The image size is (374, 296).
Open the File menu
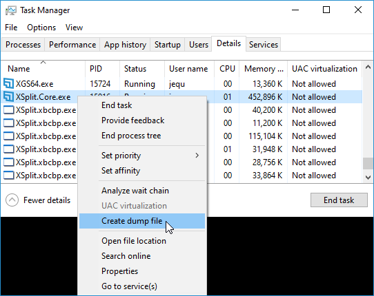tap(11, 28)
